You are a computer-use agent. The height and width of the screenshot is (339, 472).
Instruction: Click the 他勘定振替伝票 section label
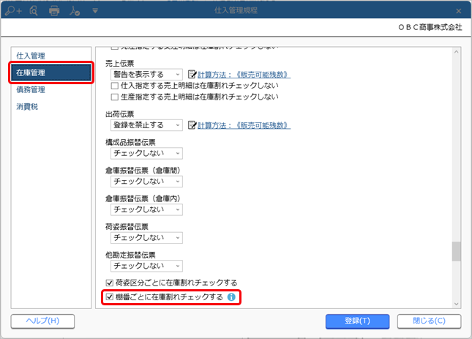coord(130,255)
